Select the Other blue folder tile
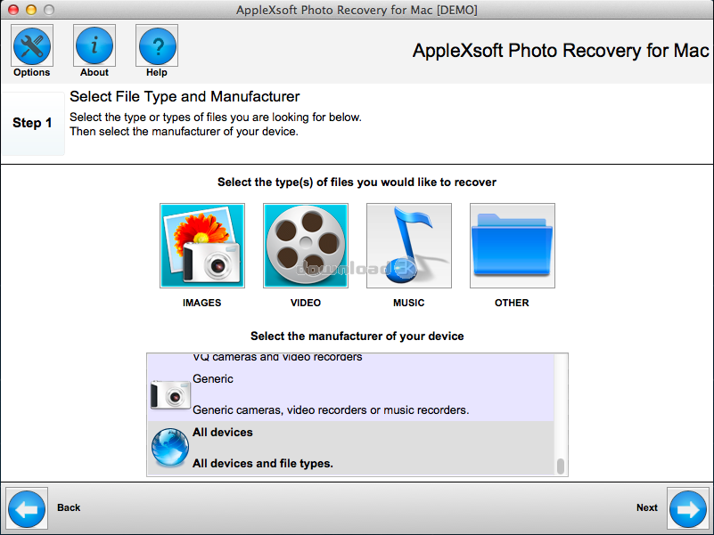This screenshot has height=535, width=714. point(513,246)
